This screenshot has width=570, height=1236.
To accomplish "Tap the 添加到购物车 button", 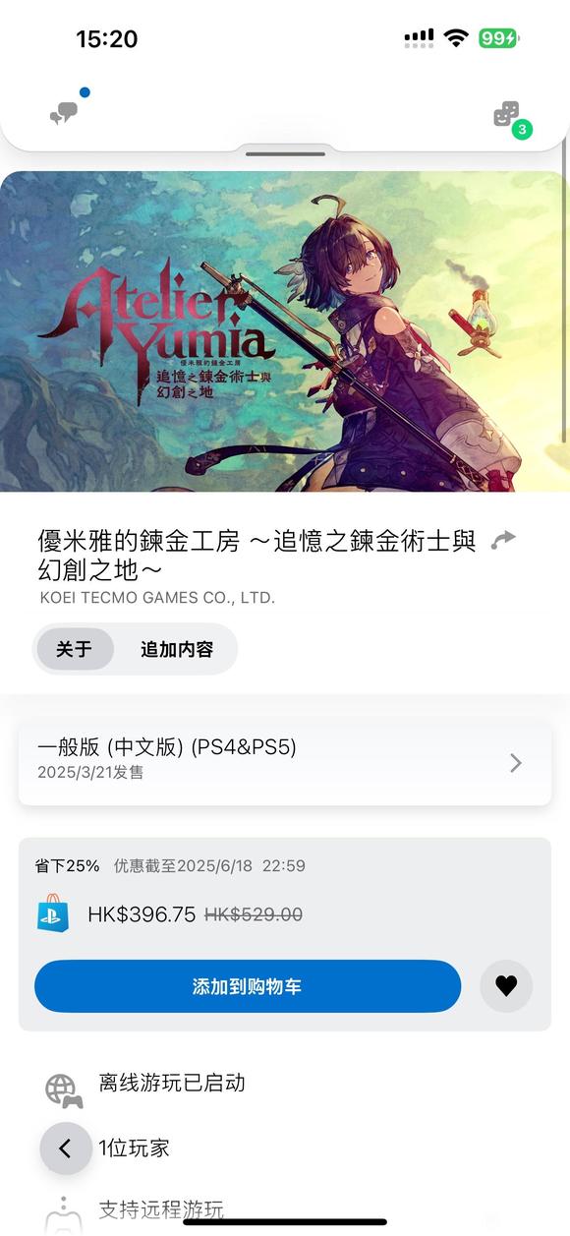I will tap(248, 986).
